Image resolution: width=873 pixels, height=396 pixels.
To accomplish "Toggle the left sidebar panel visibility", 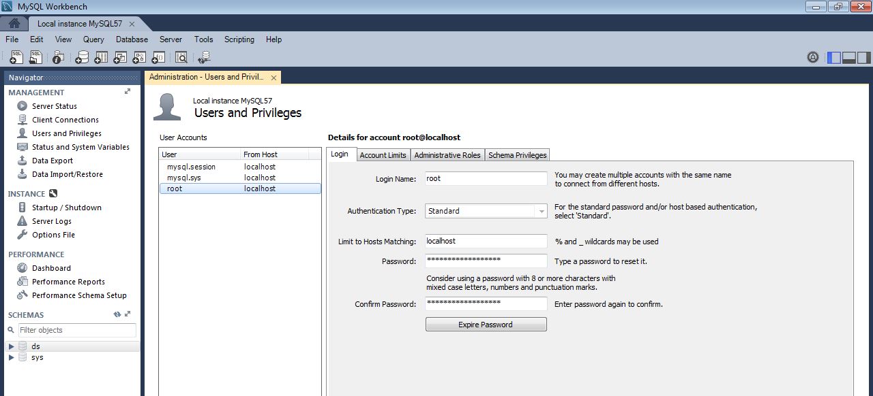I will [x=834, y=58].
